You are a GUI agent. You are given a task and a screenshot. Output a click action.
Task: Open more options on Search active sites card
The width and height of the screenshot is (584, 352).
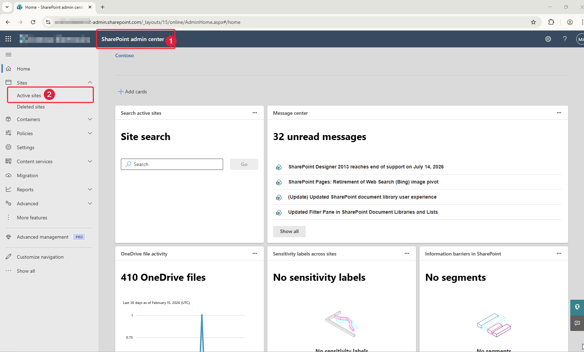[x=254, y=113]
